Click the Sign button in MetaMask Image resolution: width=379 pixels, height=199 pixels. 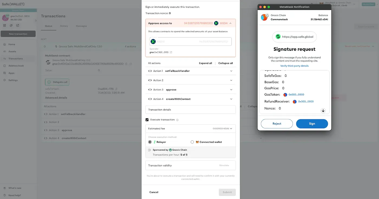click(x=312, y=124)
